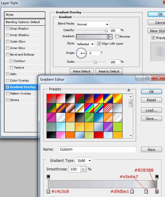Click the Scale slider handle
Image resolution: width=165 pixels, height=197 pixels.
pyautogui.click(x=95, y=62)
